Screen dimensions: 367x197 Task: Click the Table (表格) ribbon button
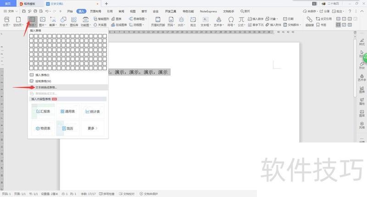pyautogui.click(x=32, y=22)
